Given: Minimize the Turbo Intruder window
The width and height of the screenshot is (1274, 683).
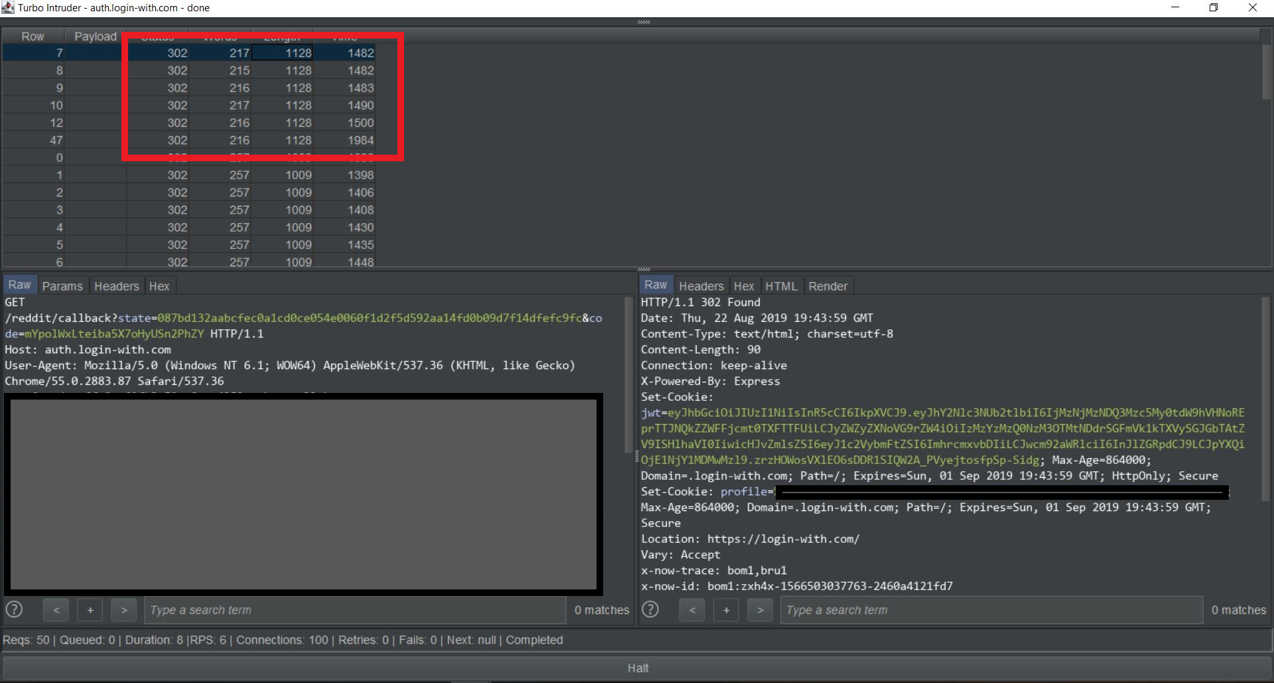Looking at the screenshot, I should click(x=1175, y=8).
